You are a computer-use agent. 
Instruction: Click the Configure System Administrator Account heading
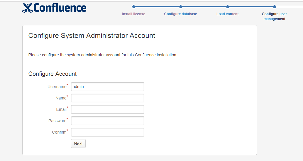coord(92,36)
